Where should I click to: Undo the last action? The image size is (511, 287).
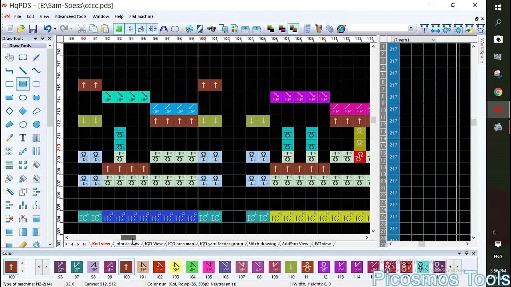(x=48, y=29)
